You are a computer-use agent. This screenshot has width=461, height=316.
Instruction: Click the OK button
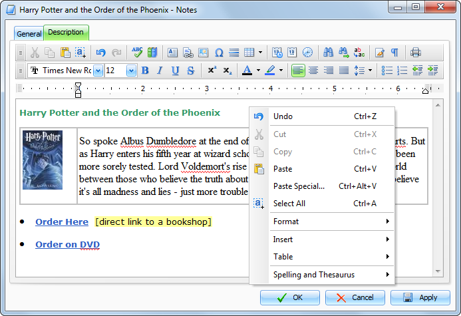point(290,298)
